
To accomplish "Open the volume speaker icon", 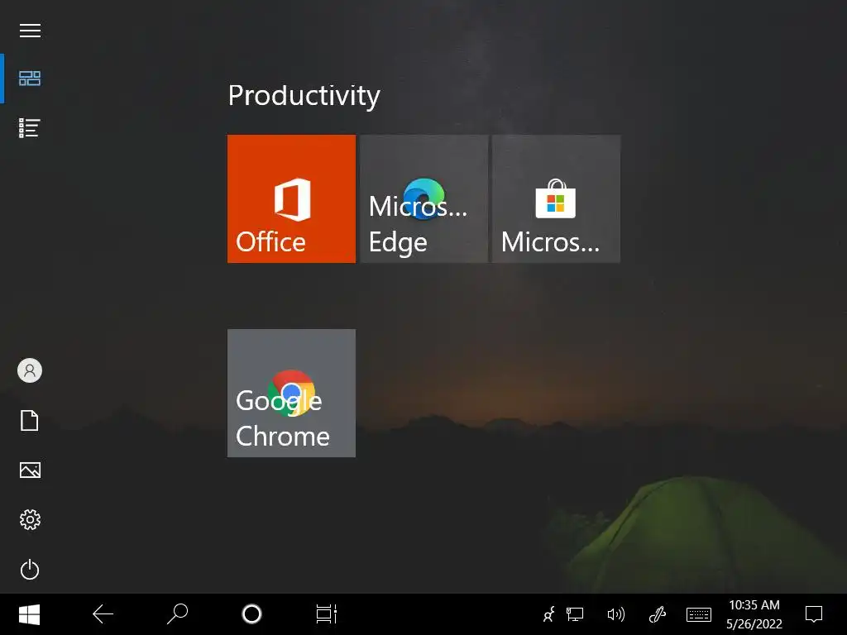I will [615, 614].
